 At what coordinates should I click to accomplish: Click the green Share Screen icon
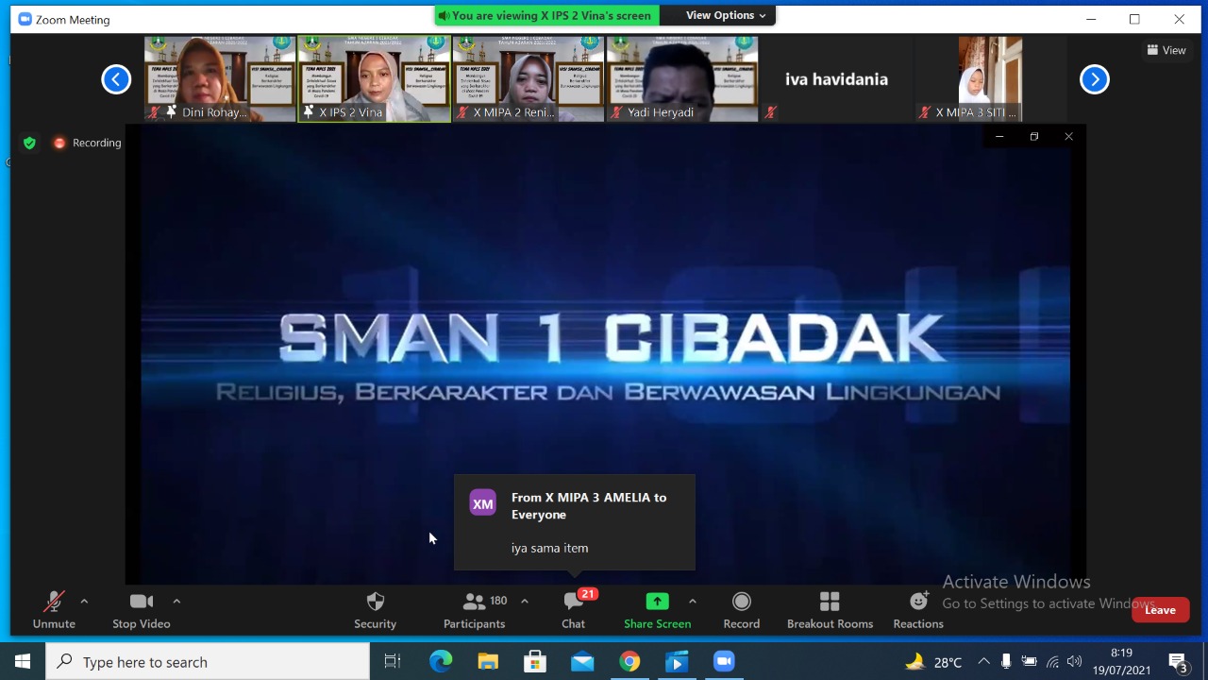[x=657, y=602]
